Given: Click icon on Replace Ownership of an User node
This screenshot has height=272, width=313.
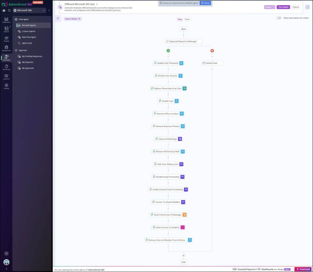Looking at the screenshot, I should [184, 88].
